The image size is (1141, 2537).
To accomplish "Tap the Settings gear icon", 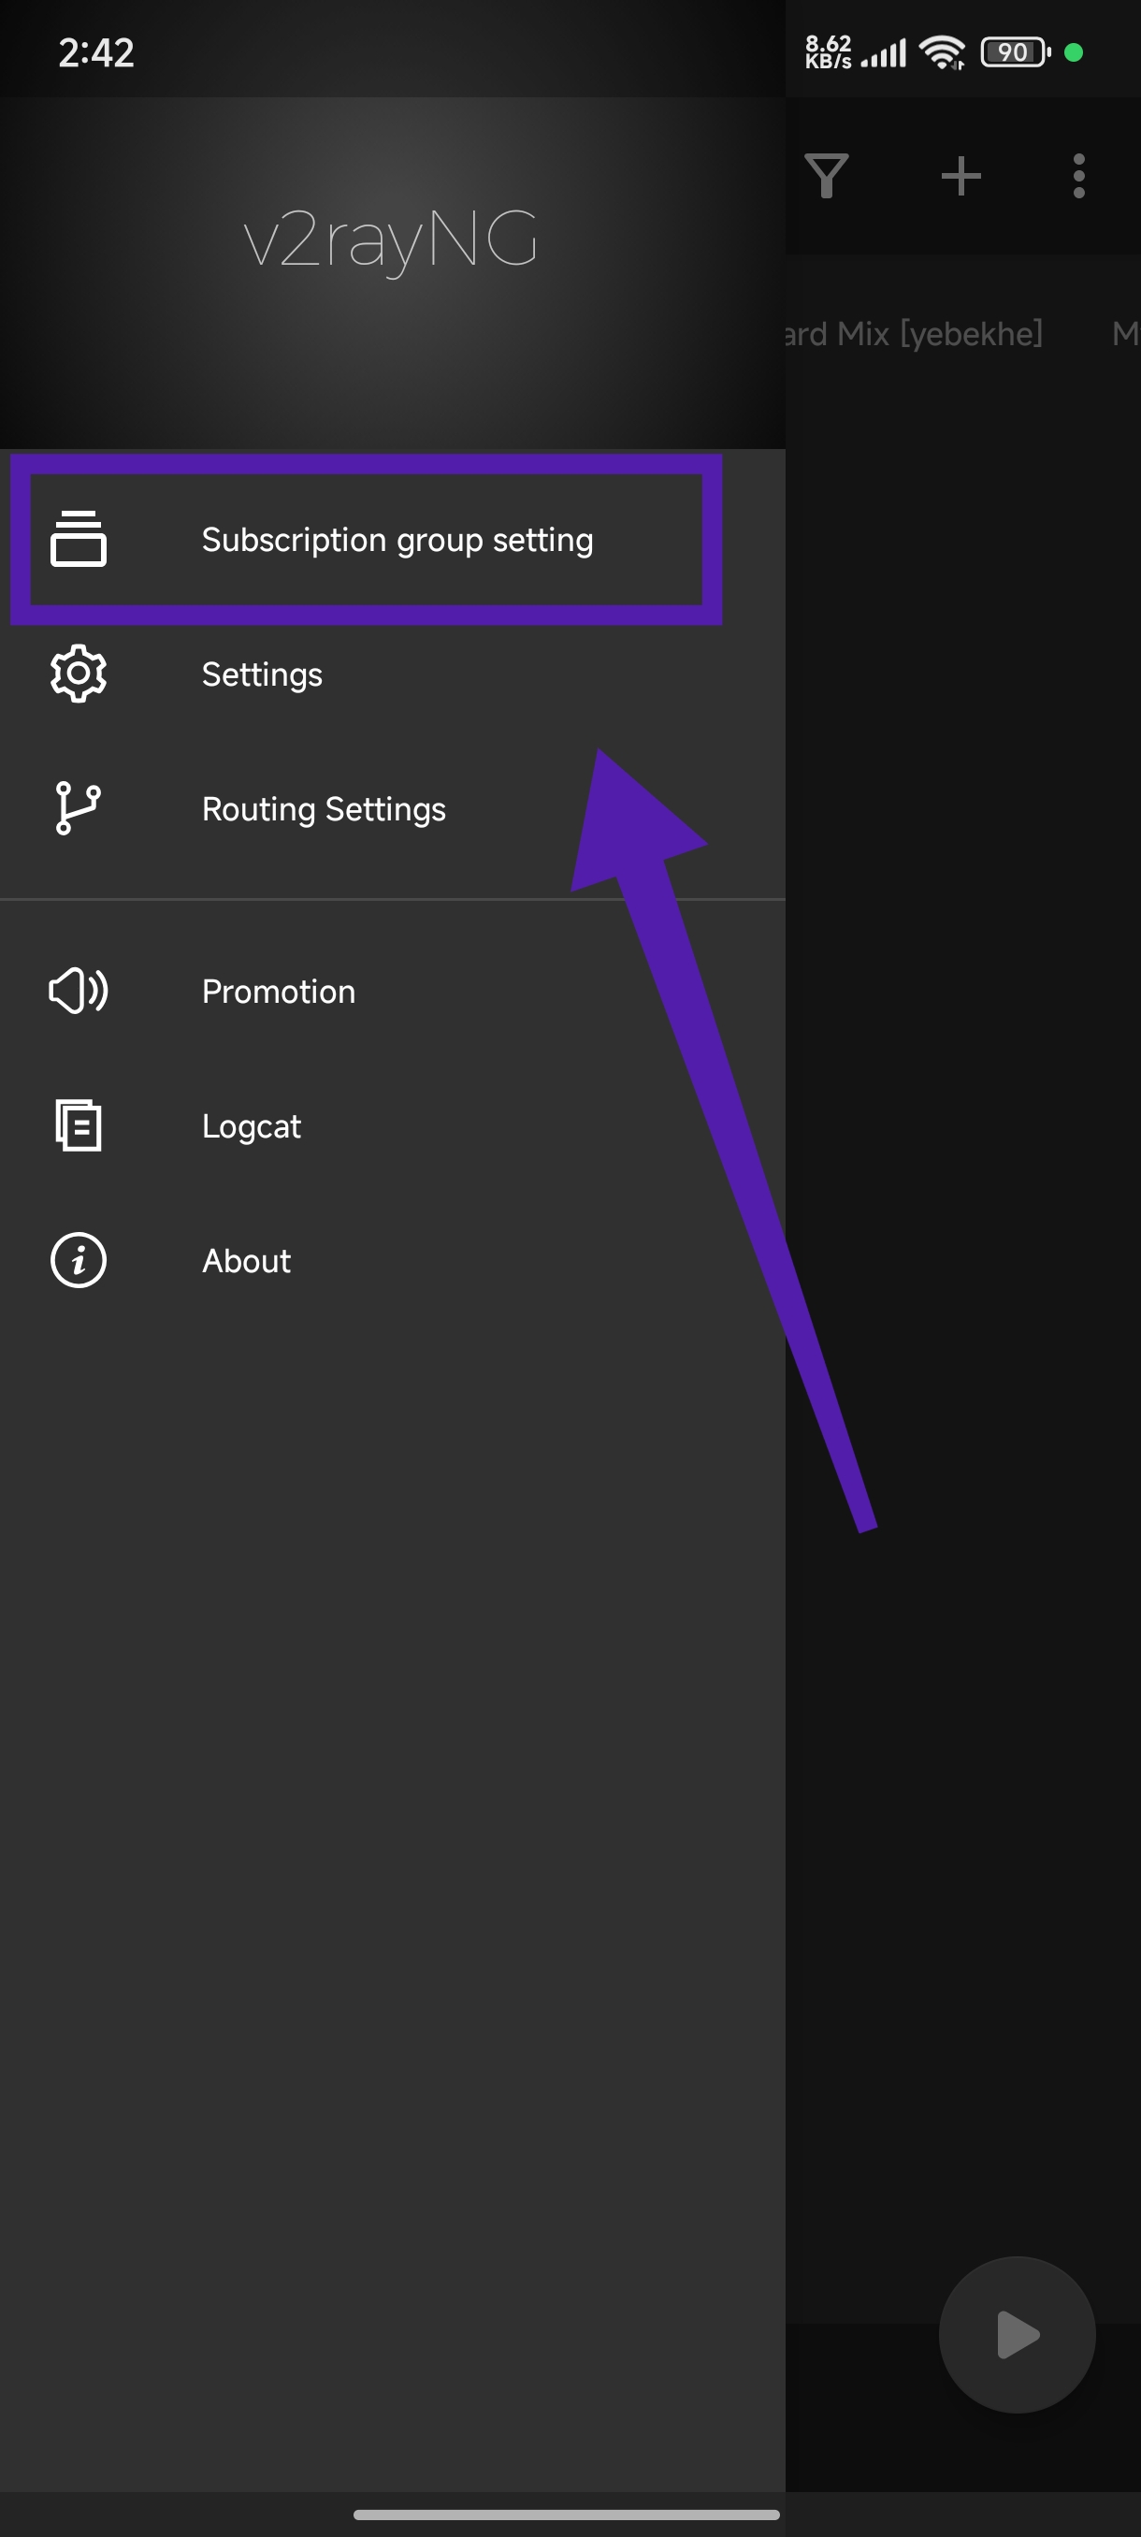I will [x=79, y=674].
